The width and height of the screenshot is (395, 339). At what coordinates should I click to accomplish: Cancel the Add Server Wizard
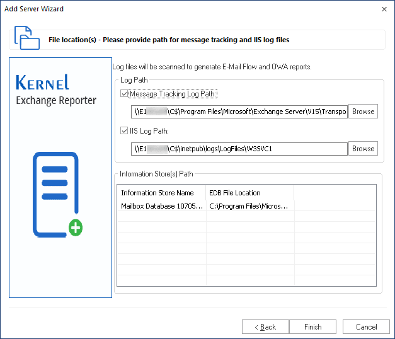click(366, 327)
